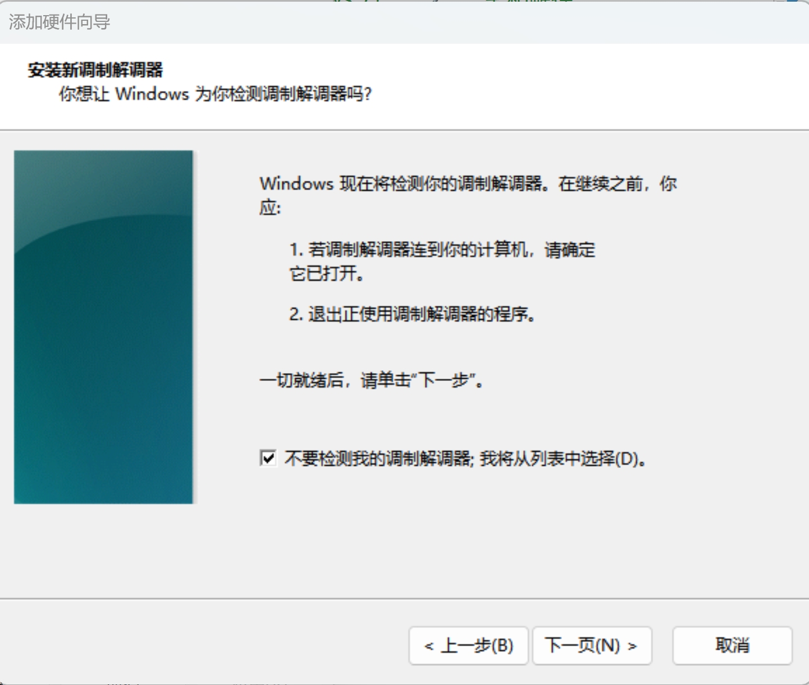Screen dimensions: 809x685
Task: Click the text 你想让 Windows 为你检测调制解调器吗?
Action: tap(216, 94)
